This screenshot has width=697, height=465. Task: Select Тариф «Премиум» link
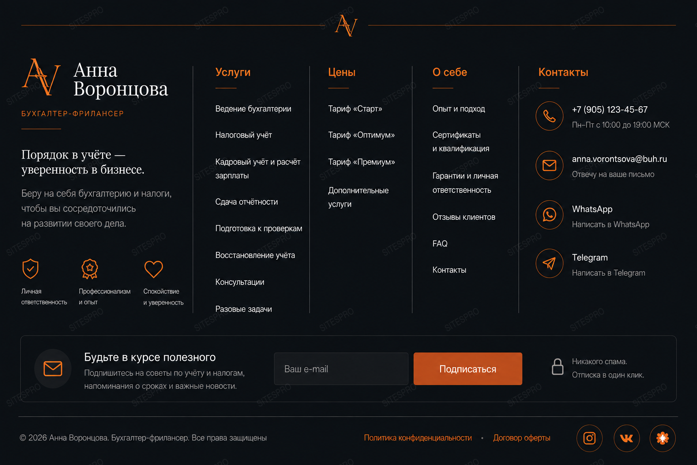362,162
